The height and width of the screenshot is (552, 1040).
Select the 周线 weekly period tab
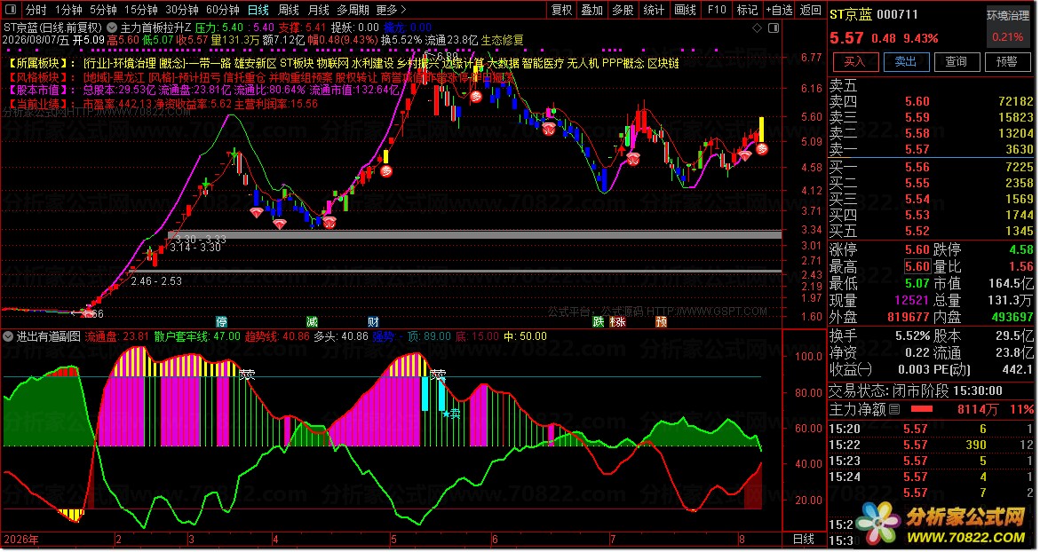click(289, 10)
